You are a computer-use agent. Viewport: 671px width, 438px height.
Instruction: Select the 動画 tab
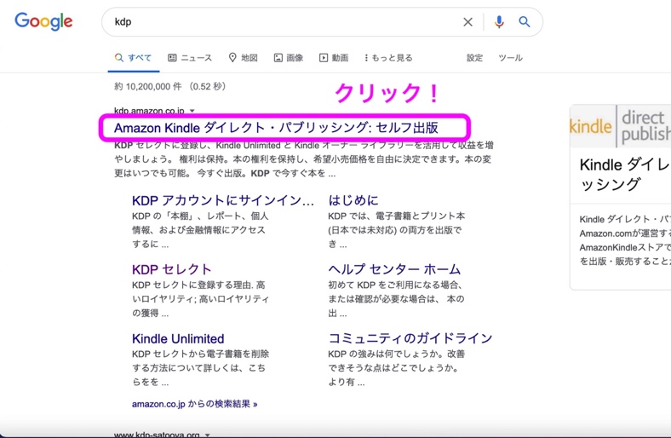(x=334, y=58)
